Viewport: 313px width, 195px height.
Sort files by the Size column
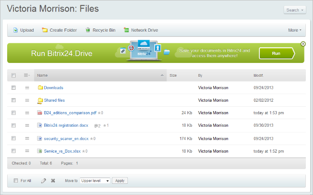click(173, 75)
